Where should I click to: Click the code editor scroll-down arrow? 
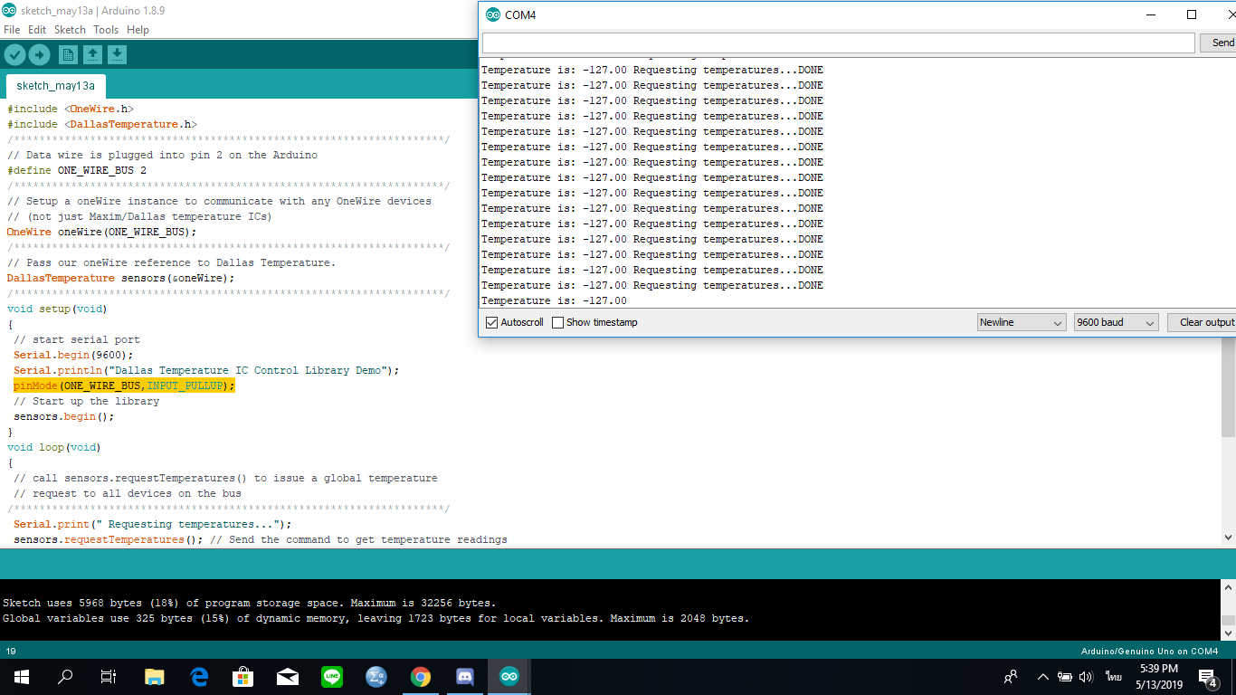[x=1229, y=538]
